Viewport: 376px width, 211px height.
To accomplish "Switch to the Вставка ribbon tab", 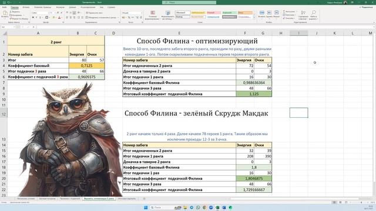I will point(26,7).
